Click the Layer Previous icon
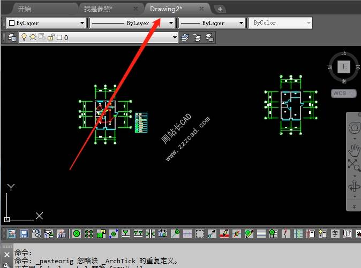The width and height of the screenshot is (361, 268). (197, 37)
